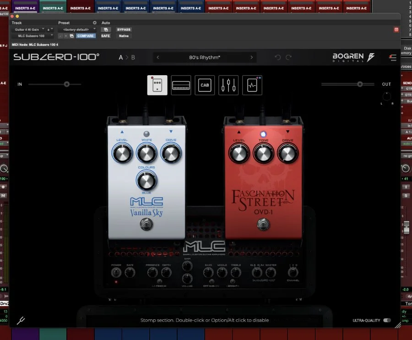Click the redo arrow in plugin header
Image resolution: width=412 pixels, height=340 pixels.
[288, 57]
